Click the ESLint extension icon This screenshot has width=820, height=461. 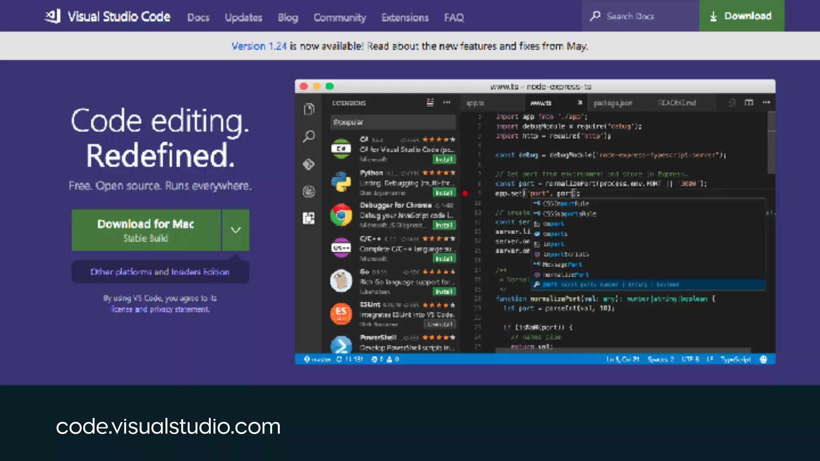point(341,314)
